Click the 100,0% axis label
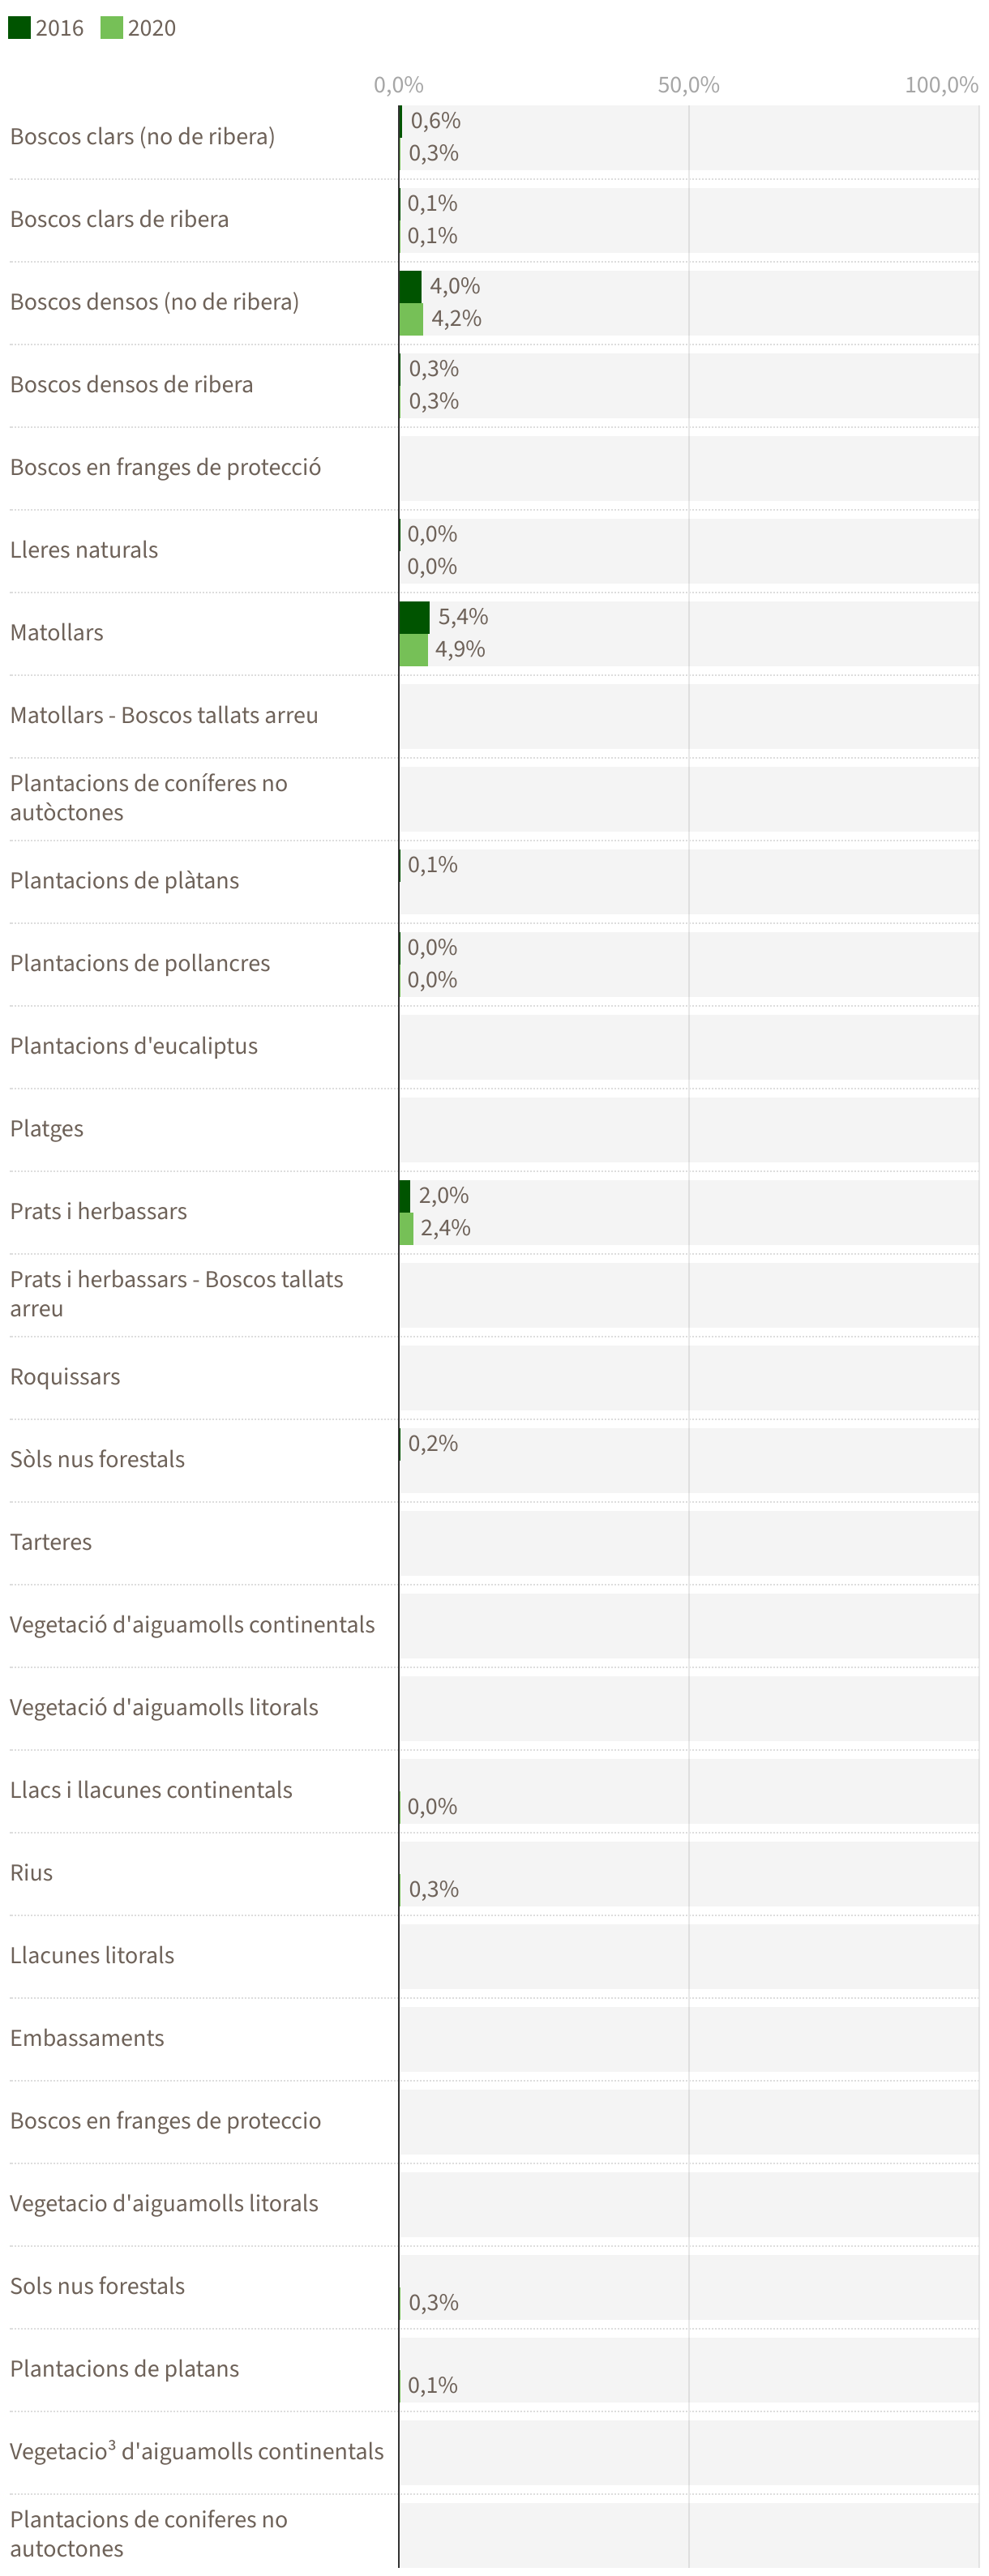Viewport: 989px width, 2576px height. pos(941,85)
